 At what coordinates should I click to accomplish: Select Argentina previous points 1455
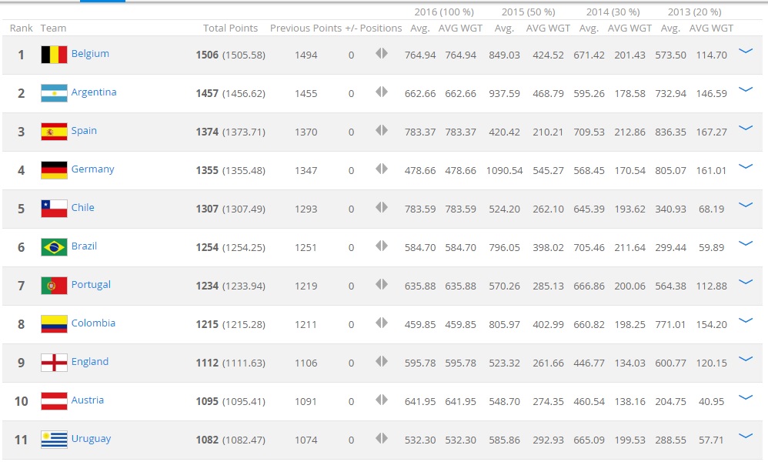(306, 94)
